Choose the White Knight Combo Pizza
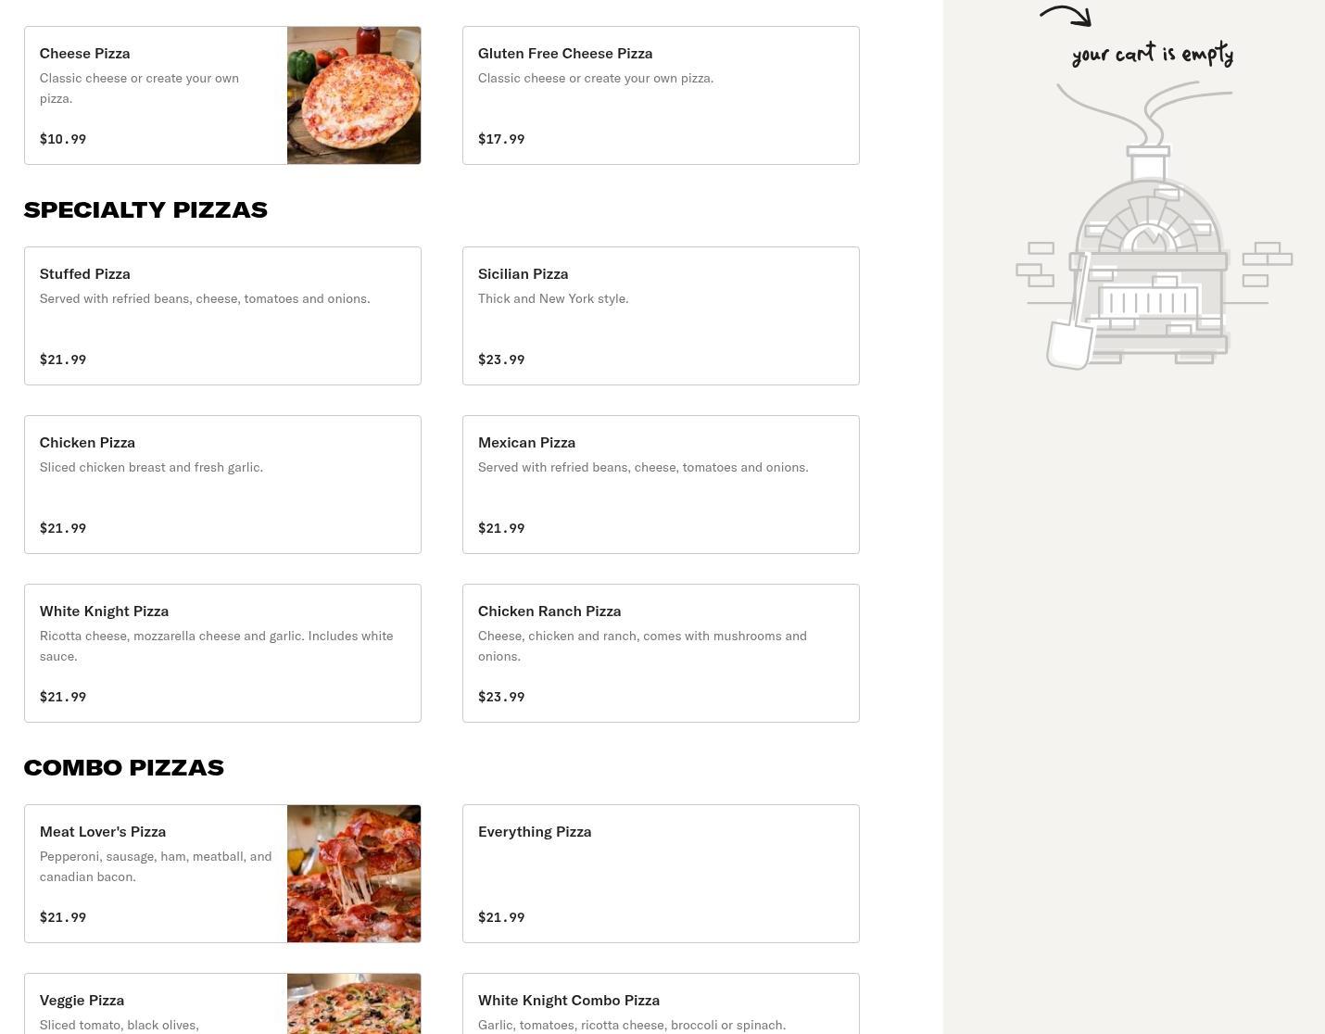This screenshot has width=1325, height=1034. (x=661, y=1003)
